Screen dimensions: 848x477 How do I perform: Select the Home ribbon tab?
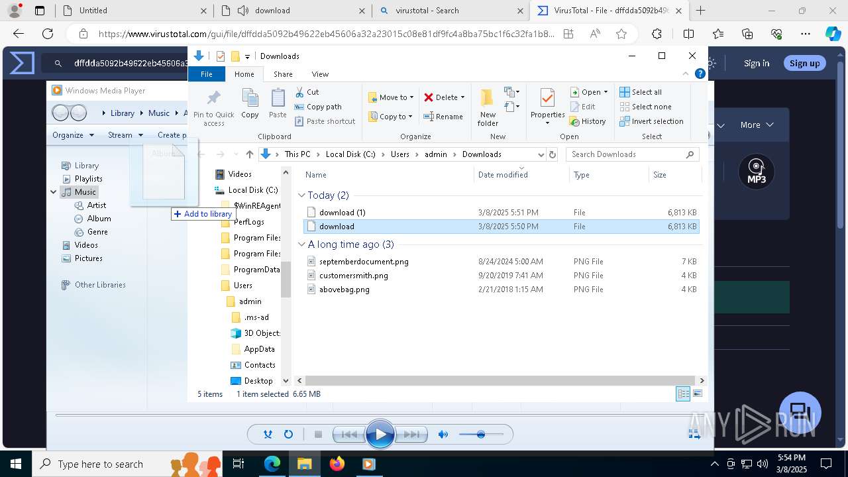244,74
